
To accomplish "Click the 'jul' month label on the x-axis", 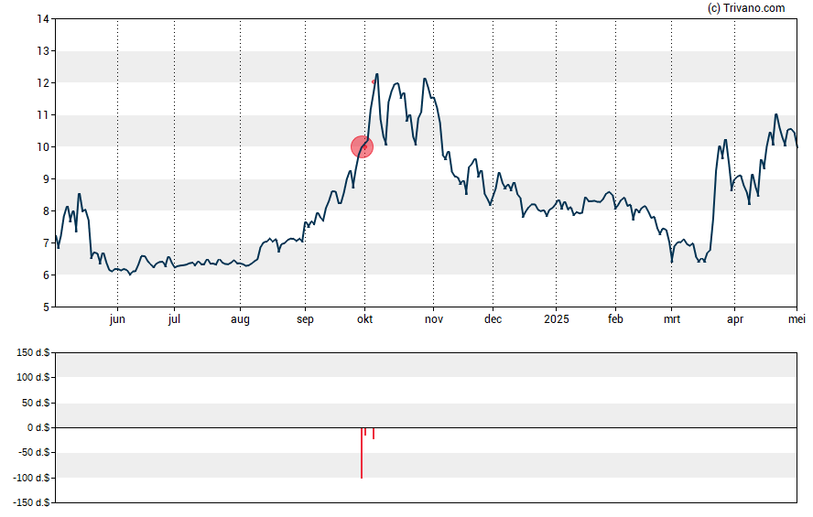I will point(174,319).
